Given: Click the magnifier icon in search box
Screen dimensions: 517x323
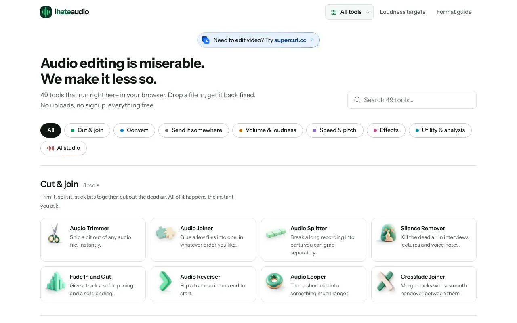Looking at the screenshot, I should click(357, 100).
